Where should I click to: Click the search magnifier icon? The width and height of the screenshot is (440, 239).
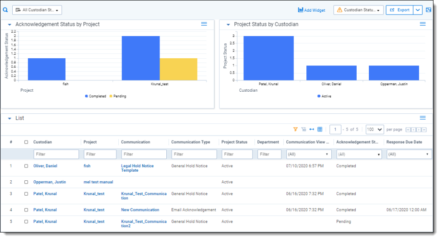[5, 9]
